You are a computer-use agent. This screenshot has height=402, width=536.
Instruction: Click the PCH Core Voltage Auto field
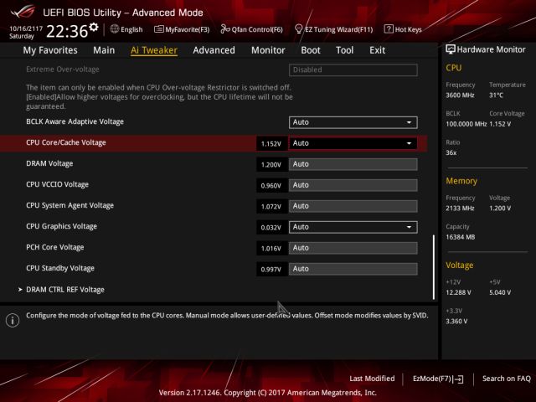(353, 248)
